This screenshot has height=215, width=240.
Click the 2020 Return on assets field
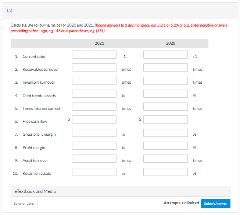165,172
